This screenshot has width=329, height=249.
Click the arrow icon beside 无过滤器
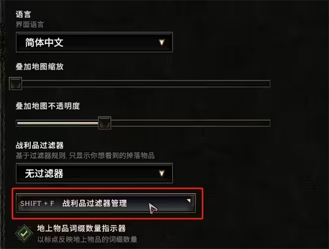click(162, 173)
